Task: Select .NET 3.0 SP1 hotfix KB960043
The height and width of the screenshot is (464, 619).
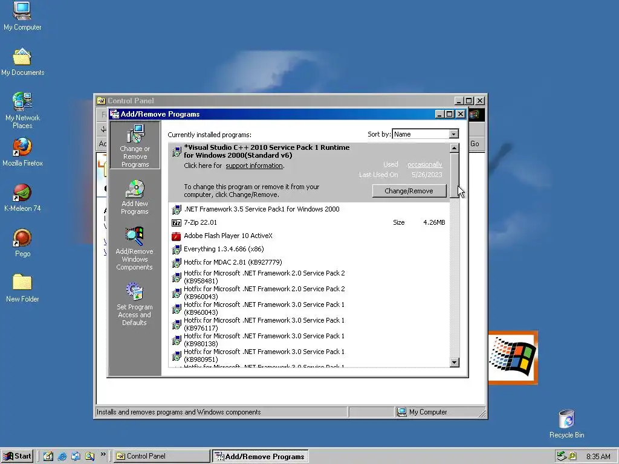Action: click(x=264, y=309)
